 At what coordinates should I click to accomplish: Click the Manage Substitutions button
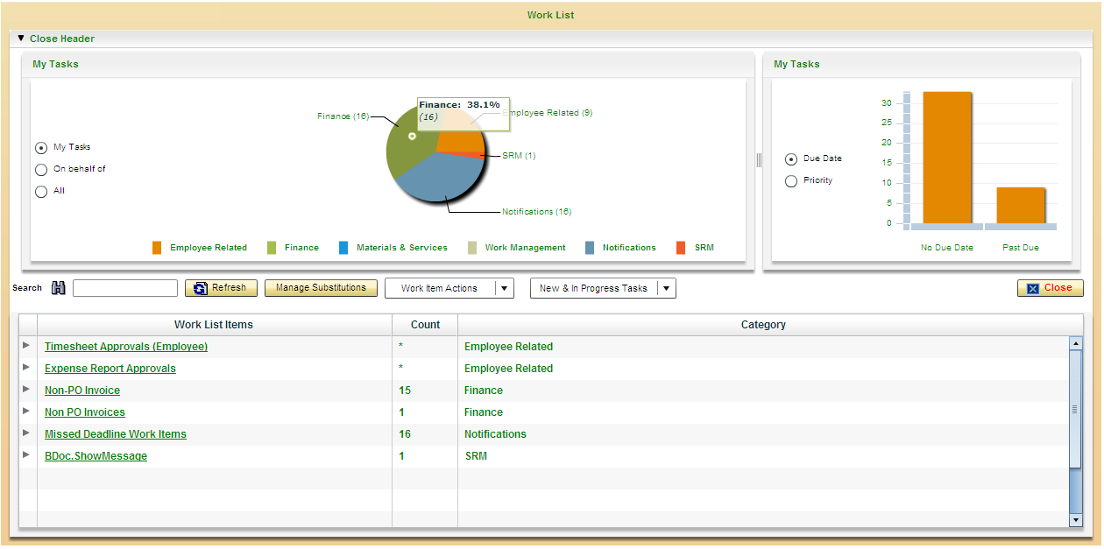click(321, 288)
